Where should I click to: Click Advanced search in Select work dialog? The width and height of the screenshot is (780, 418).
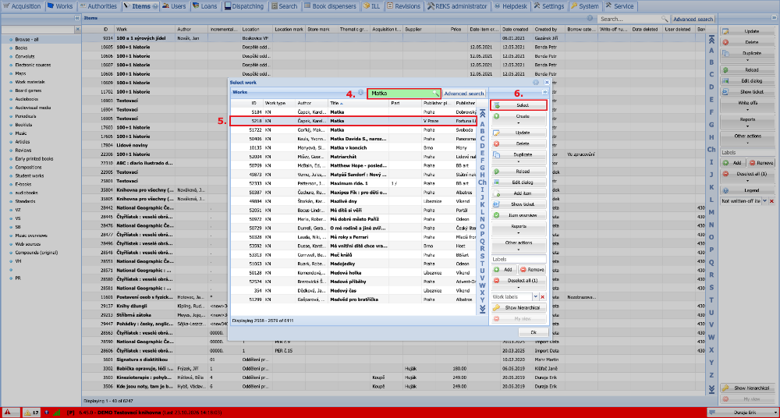click(463, 93)
